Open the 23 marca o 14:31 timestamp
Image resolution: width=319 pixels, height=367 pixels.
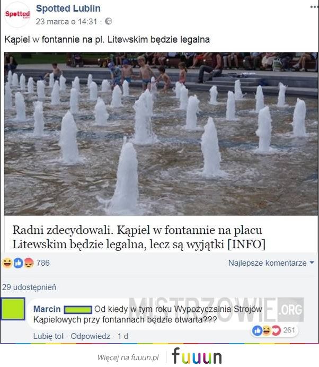point(66,22)
